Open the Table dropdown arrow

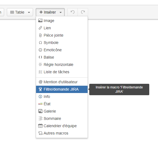point(29,12)
